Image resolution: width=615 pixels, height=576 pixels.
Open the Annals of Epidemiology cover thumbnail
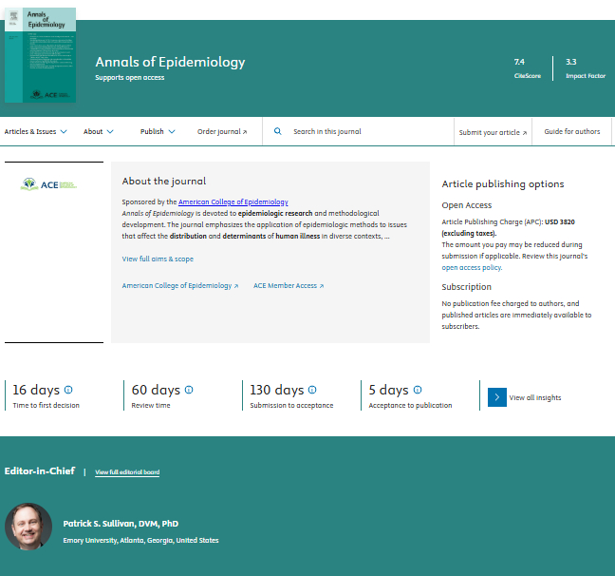click(40, 55)
